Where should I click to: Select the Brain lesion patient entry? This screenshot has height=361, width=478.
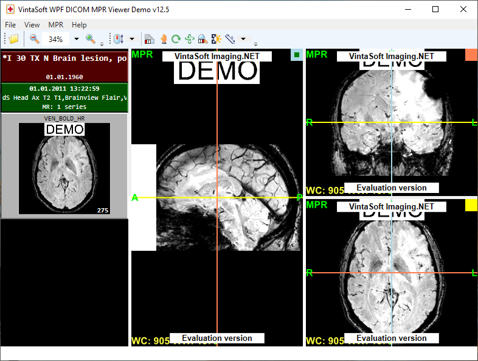coord(64,66)
